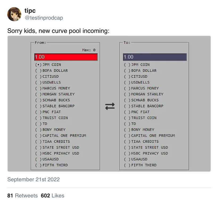Image resolution: width=218 pixels, height=203 pixels.
Task: Select BOFA DOLLAR in To list
Action: (x=127, y=70)
